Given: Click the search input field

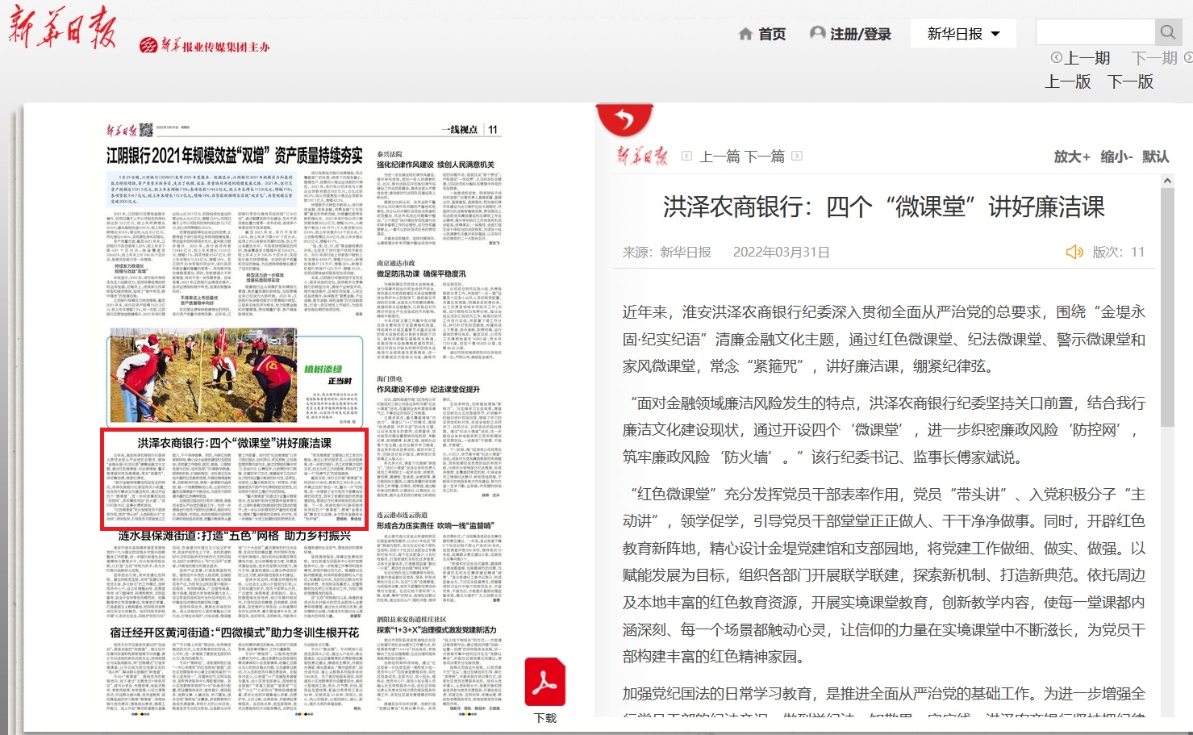Looking at the screenshot, I should tap(1095, 32).
